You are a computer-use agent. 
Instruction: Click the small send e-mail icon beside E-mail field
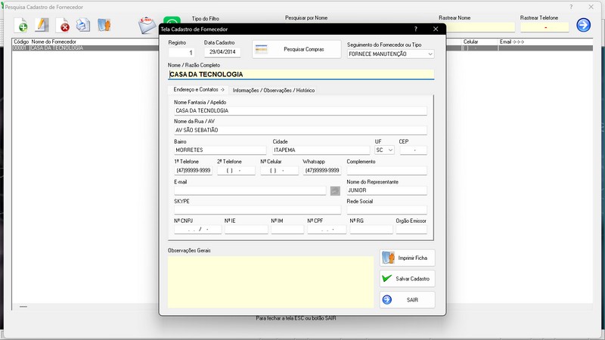[335, 191]
